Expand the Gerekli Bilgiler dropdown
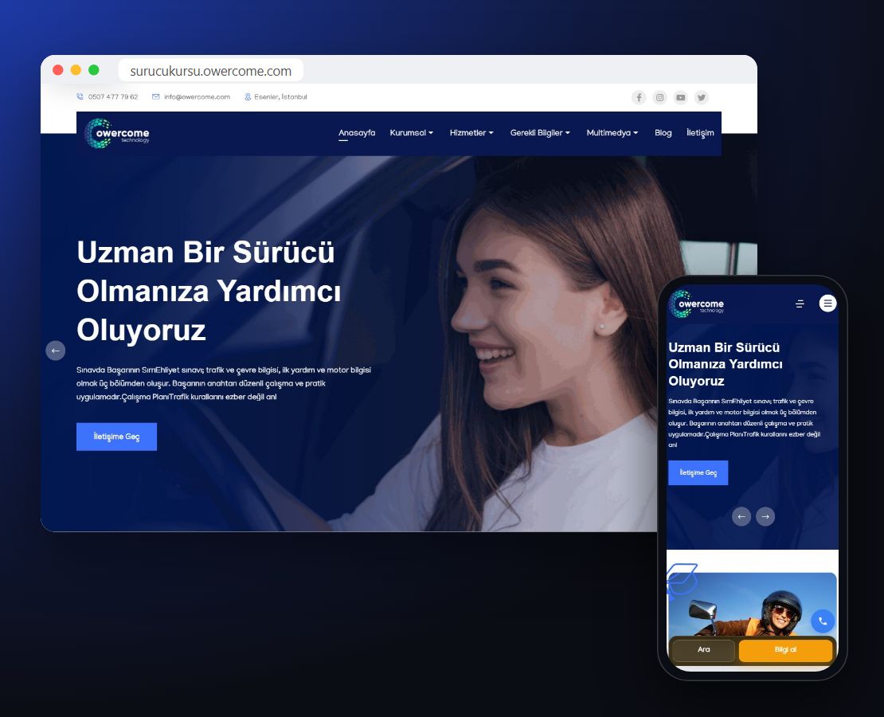 [x=540, y=133]
